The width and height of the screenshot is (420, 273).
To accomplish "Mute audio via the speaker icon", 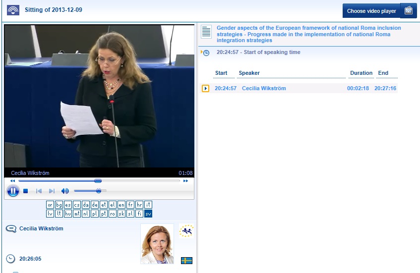I will (65, 191).
